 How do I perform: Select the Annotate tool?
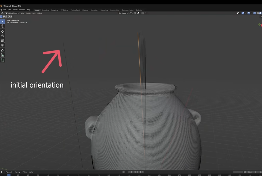click(3, 50)
